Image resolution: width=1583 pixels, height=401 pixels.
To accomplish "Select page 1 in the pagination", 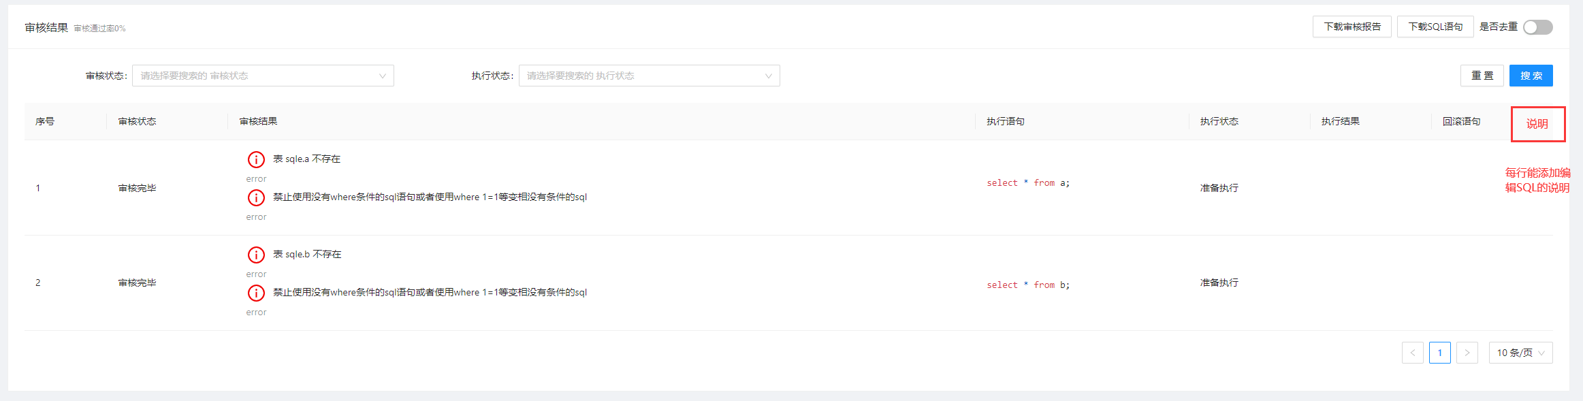I will click(x=1440, y=352).
